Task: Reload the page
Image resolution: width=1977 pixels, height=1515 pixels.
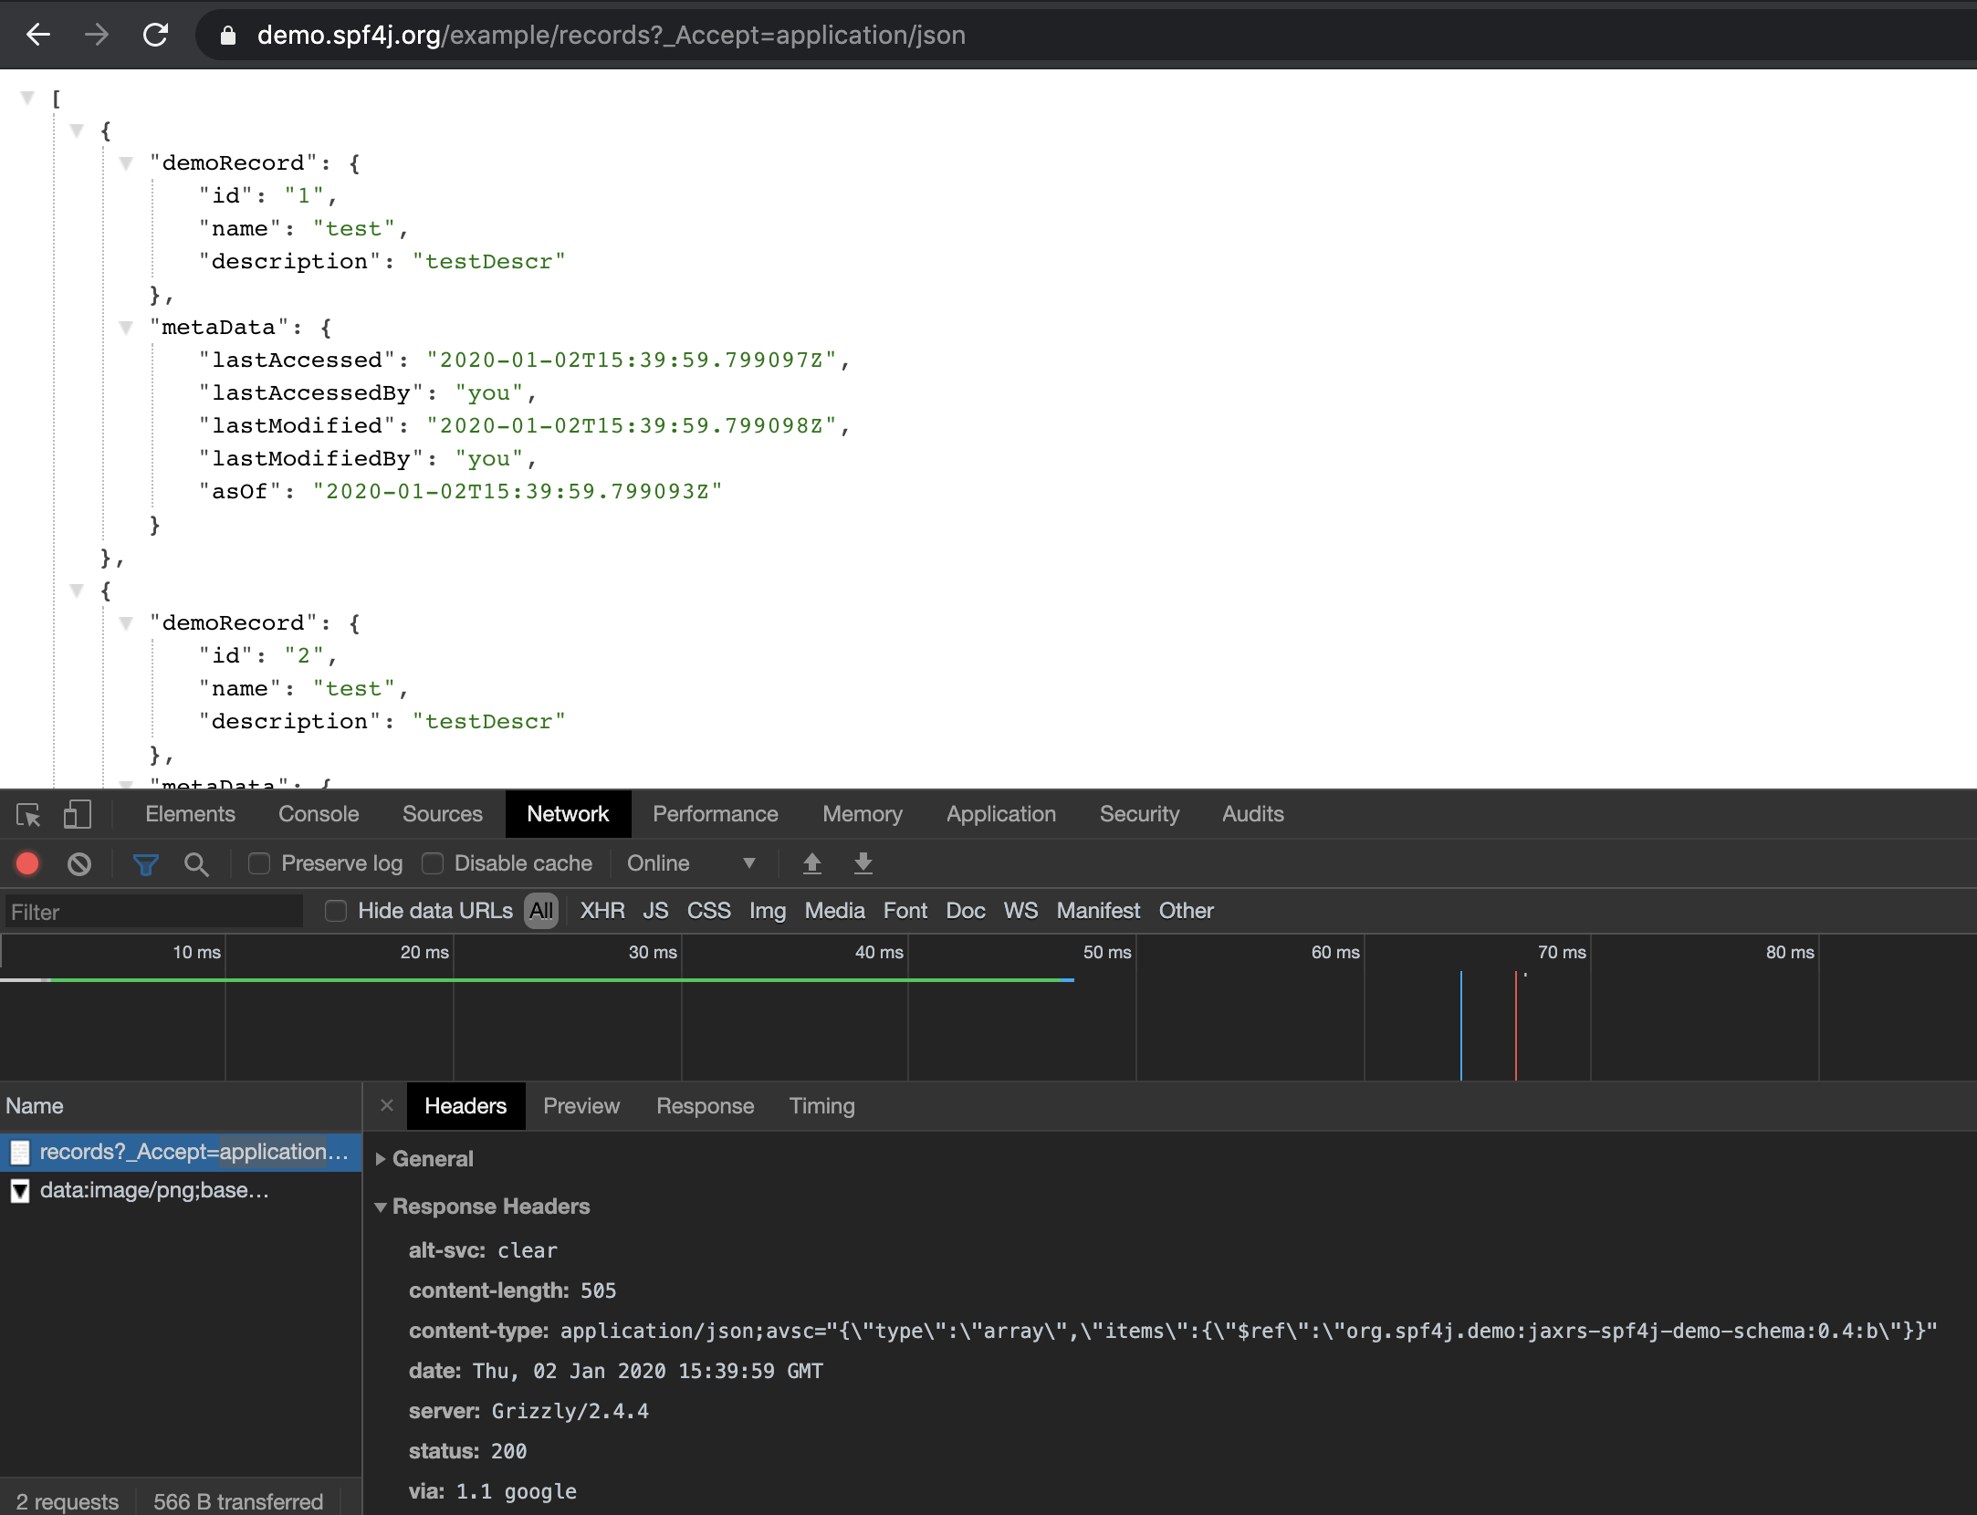Action: click(x=156, y=35)
